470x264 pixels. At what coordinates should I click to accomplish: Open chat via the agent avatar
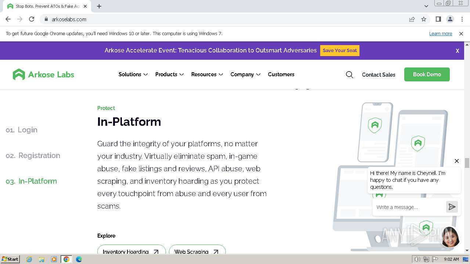tap(450, 237)
